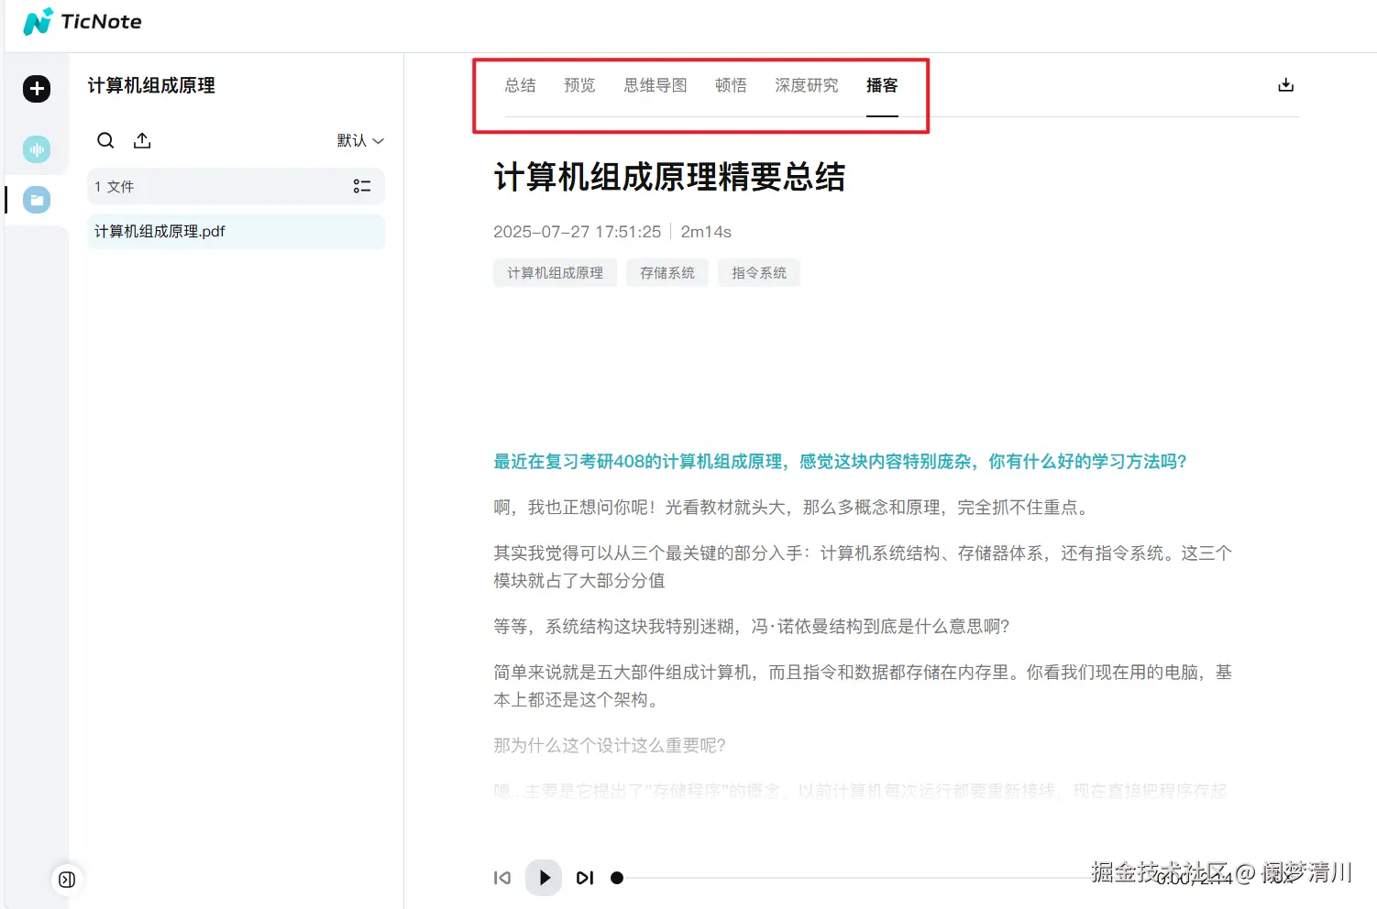Open the folder sidebar icon

(37, 200)
